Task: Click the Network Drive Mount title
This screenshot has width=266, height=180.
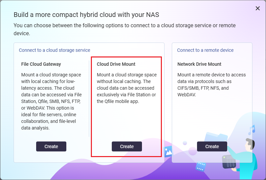Action: pyautogui.click(x=199, y=64)
